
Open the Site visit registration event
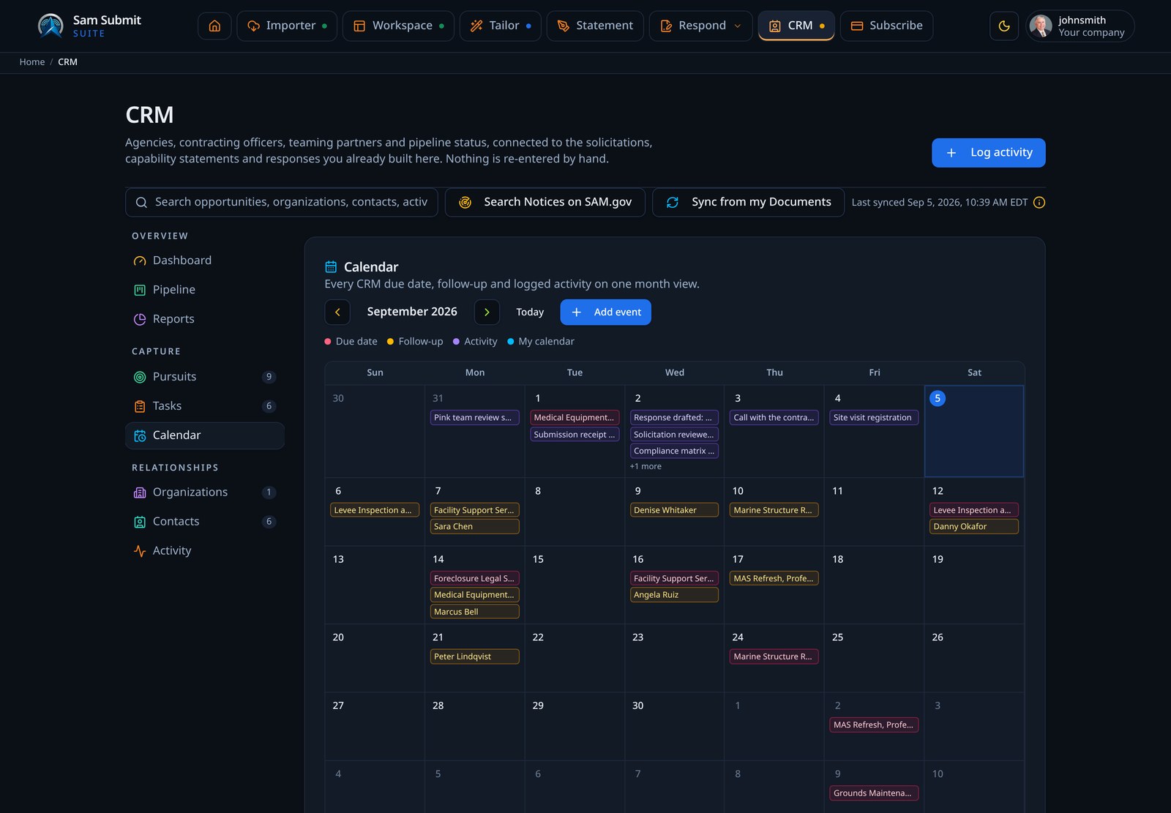(x=874, y=418)
